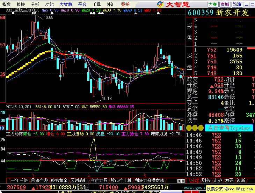
Task: Click the buy-1 volume 19649
Action: pyautogui.click(x=234, y=50)
